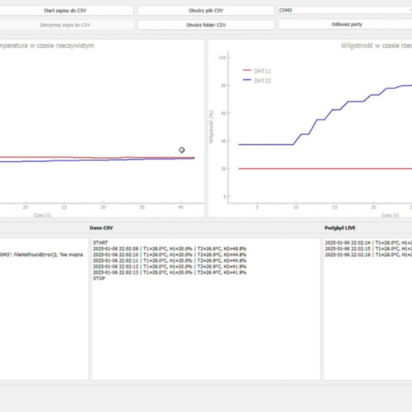Click the STOP line in Dane CSV log
412x412 pixels.
pyautogui.click(x=100, y=279)
